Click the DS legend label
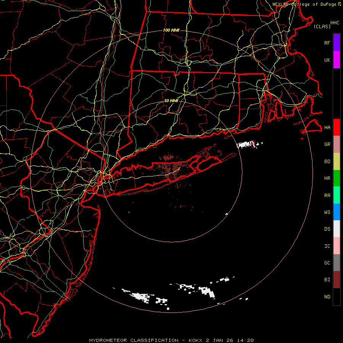The image size is (343, 343). (327, 229)
